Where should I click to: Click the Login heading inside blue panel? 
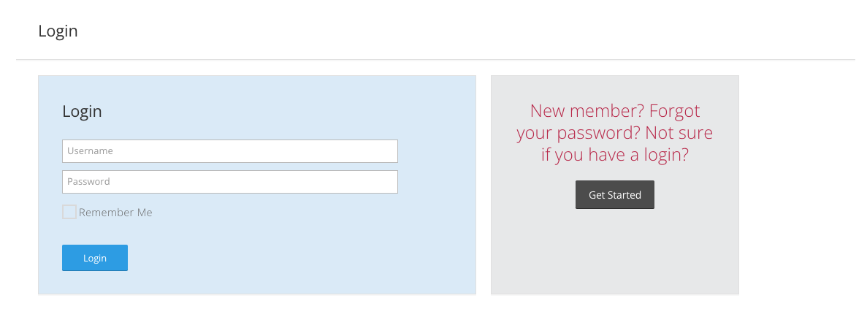[82, 112]
